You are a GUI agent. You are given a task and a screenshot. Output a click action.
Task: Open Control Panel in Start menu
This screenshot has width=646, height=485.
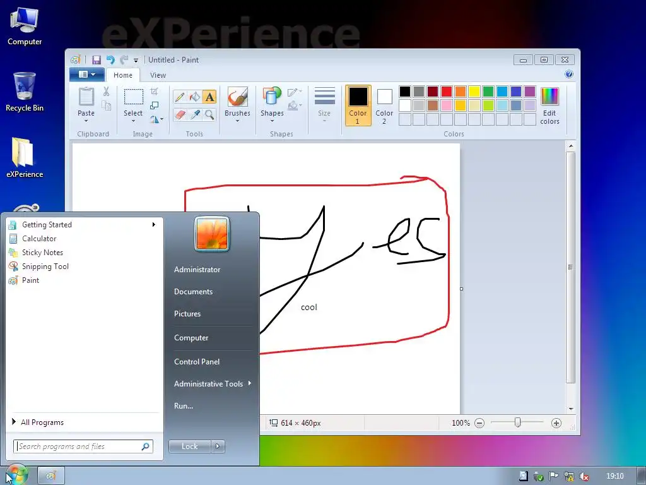tap(197, 362)
